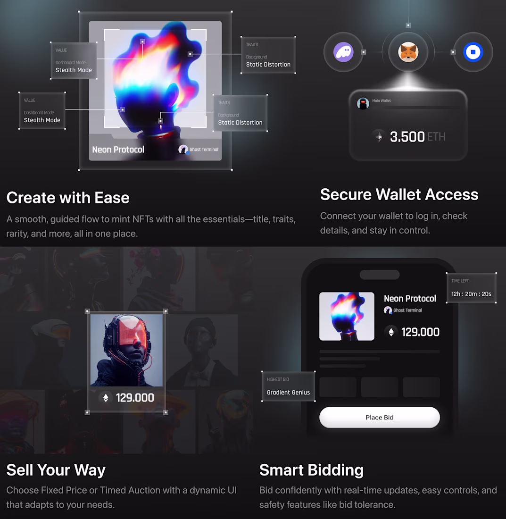This screenshot has width=506, height=519.
Task: Click the Neon Protocol title on large card
Action: pyautogui.click(x=118, y=150)
